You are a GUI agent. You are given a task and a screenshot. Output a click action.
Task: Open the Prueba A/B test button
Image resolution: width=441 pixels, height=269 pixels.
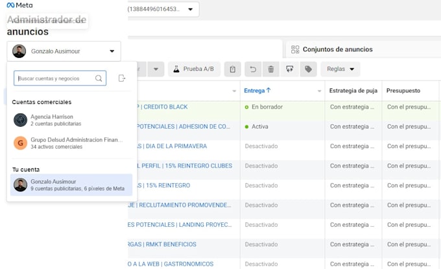[x=194, y=69]
